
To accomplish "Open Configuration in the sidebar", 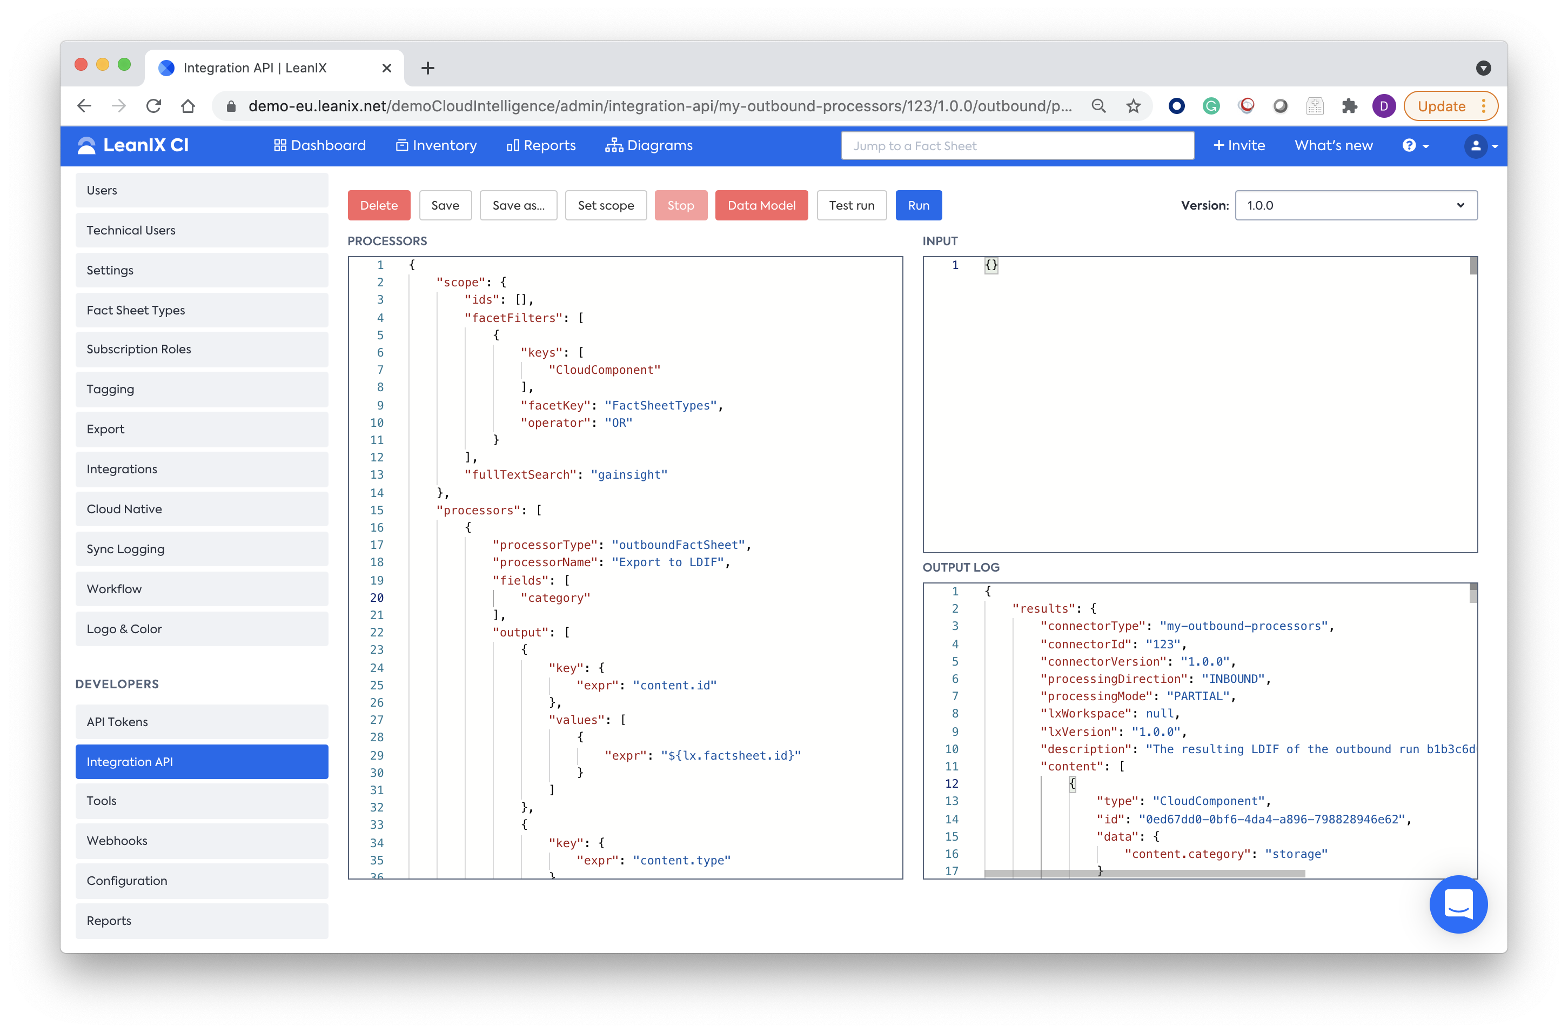I will pyautogui.click(x=202, y=882).
